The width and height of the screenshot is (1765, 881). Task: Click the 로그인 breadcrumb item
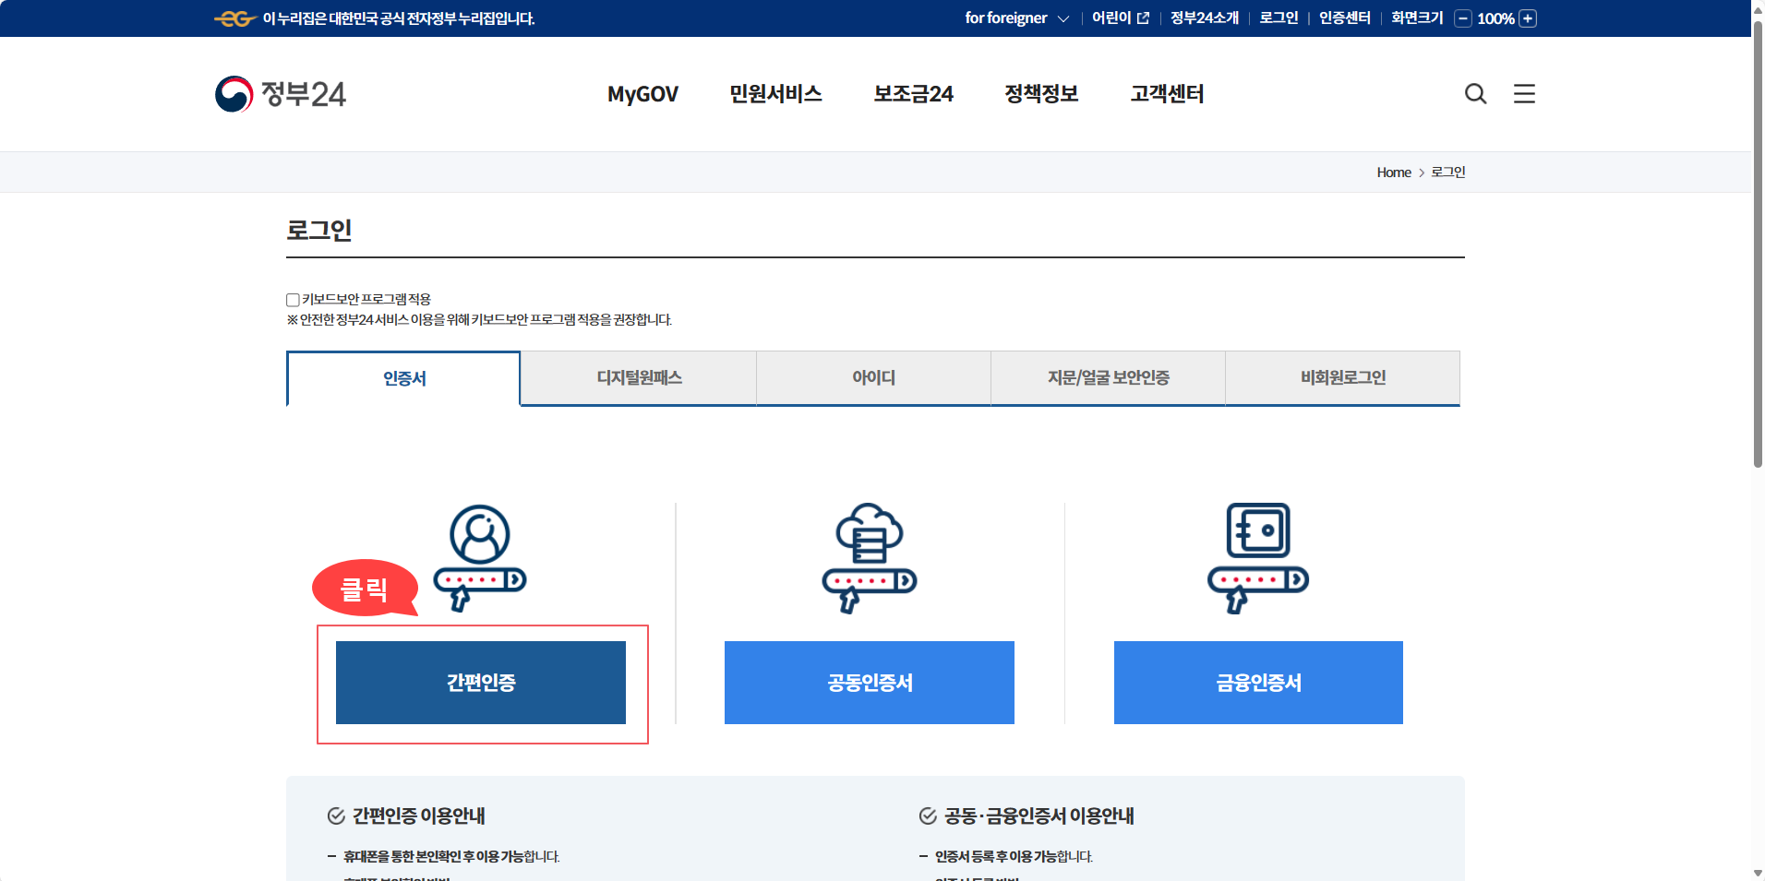coord(1448,173)
